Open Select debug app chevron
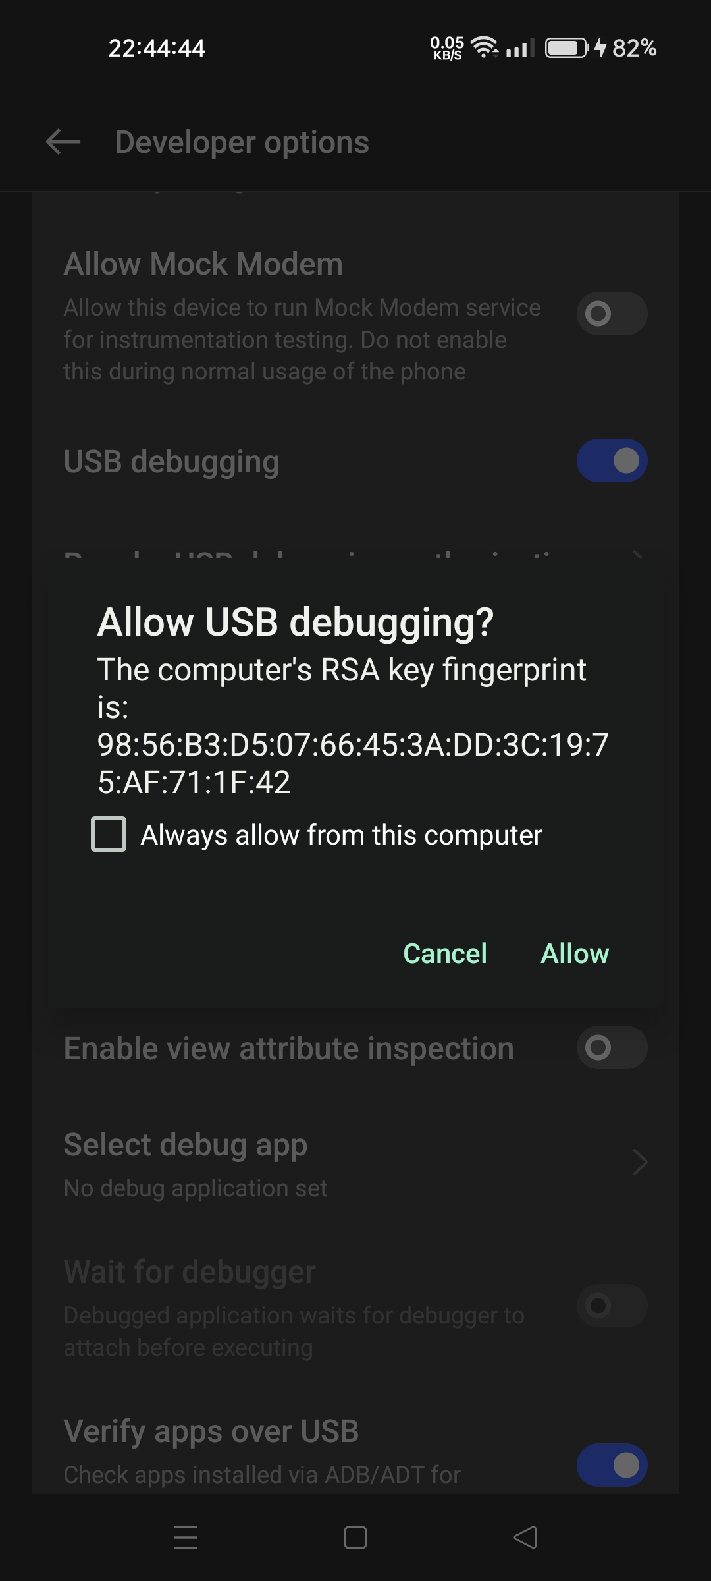Viewport: 711px width, 1581px height. pos(640,1162)
